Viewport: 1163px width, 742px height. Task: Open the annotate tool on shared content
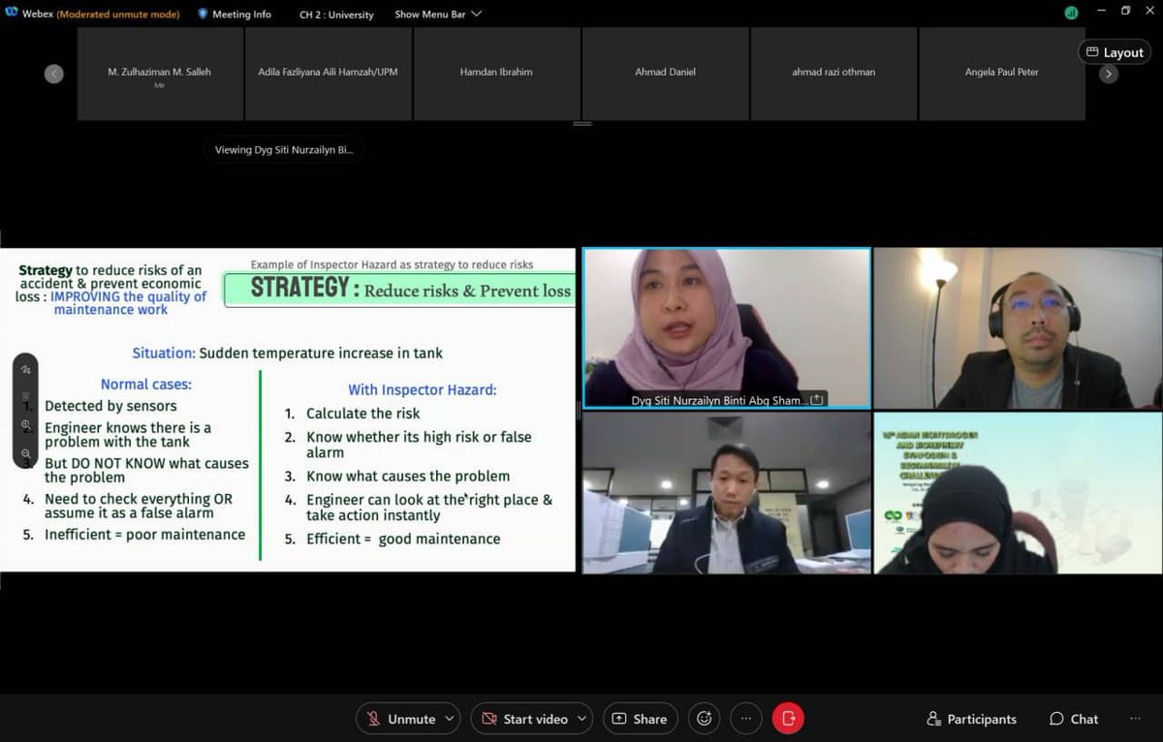click(26, 369)
